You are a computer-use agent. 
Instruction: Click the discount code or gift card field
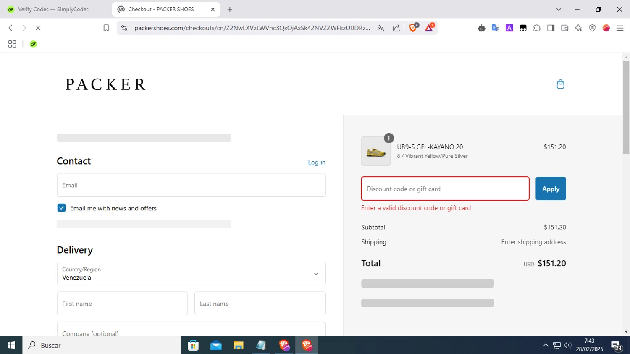(x=445, y=189)
